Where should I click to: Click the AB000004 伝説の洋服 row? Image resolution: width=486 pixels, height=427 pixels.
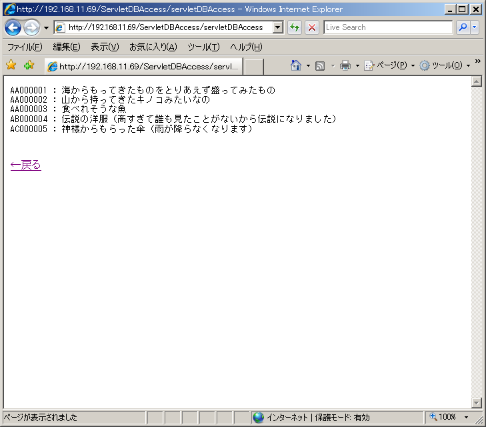click(x=173, y=119)
